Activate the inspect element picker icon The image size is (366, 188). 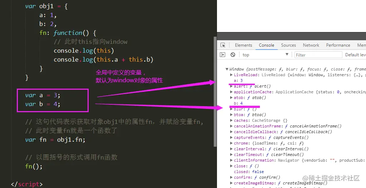[223, 45]
